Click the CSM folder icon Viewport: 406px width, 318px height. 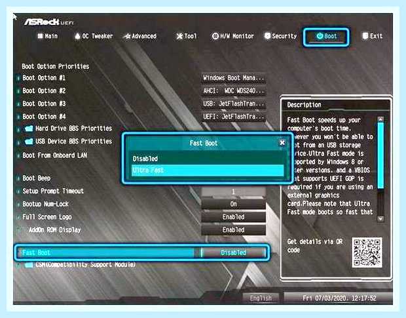point(29,265)
